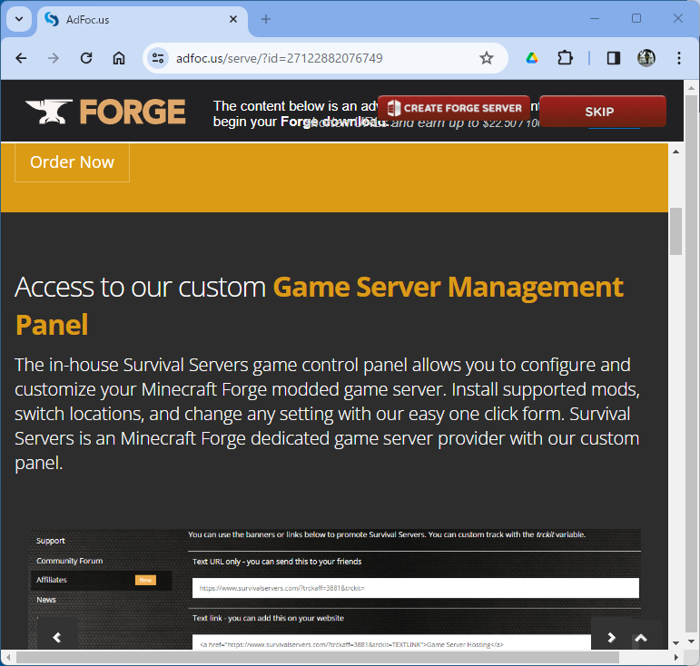This screenshot has width=700, height=666.
Task: Click the Order Now button
Action: click(x=72, y=162)
